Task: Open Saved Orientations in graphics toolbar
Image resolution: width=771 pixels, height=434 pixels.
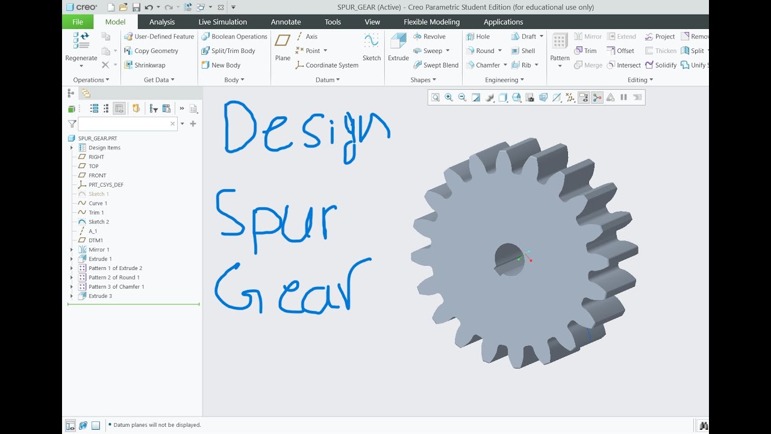Action: tap(516, 97)
